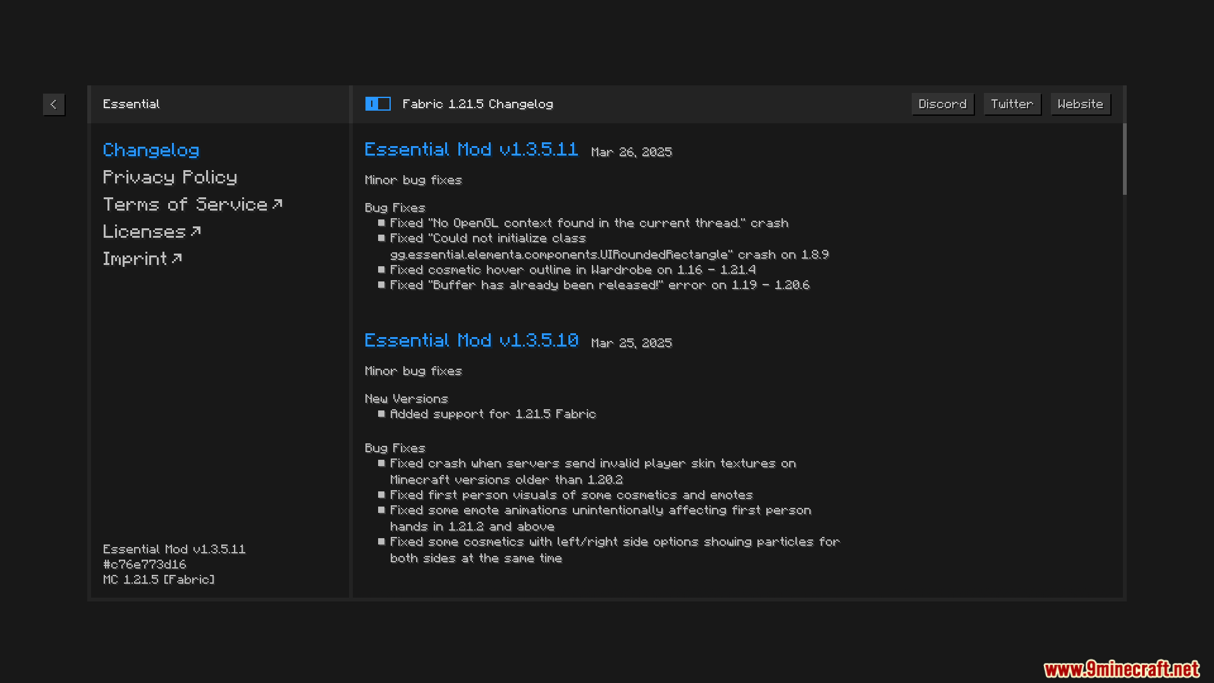Click the New Versions subheading
The width and height of the screenshot is (1214, 683).
coord(407,399)
